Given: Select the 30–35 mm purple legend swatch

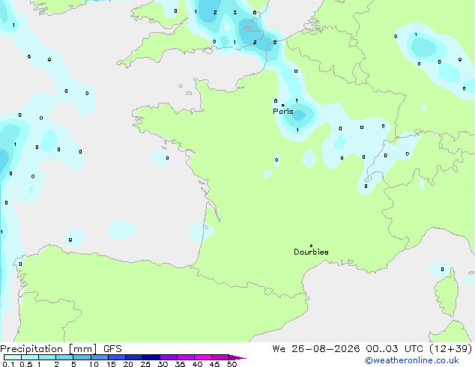Looking at the screenshot, I should point(169,357).
